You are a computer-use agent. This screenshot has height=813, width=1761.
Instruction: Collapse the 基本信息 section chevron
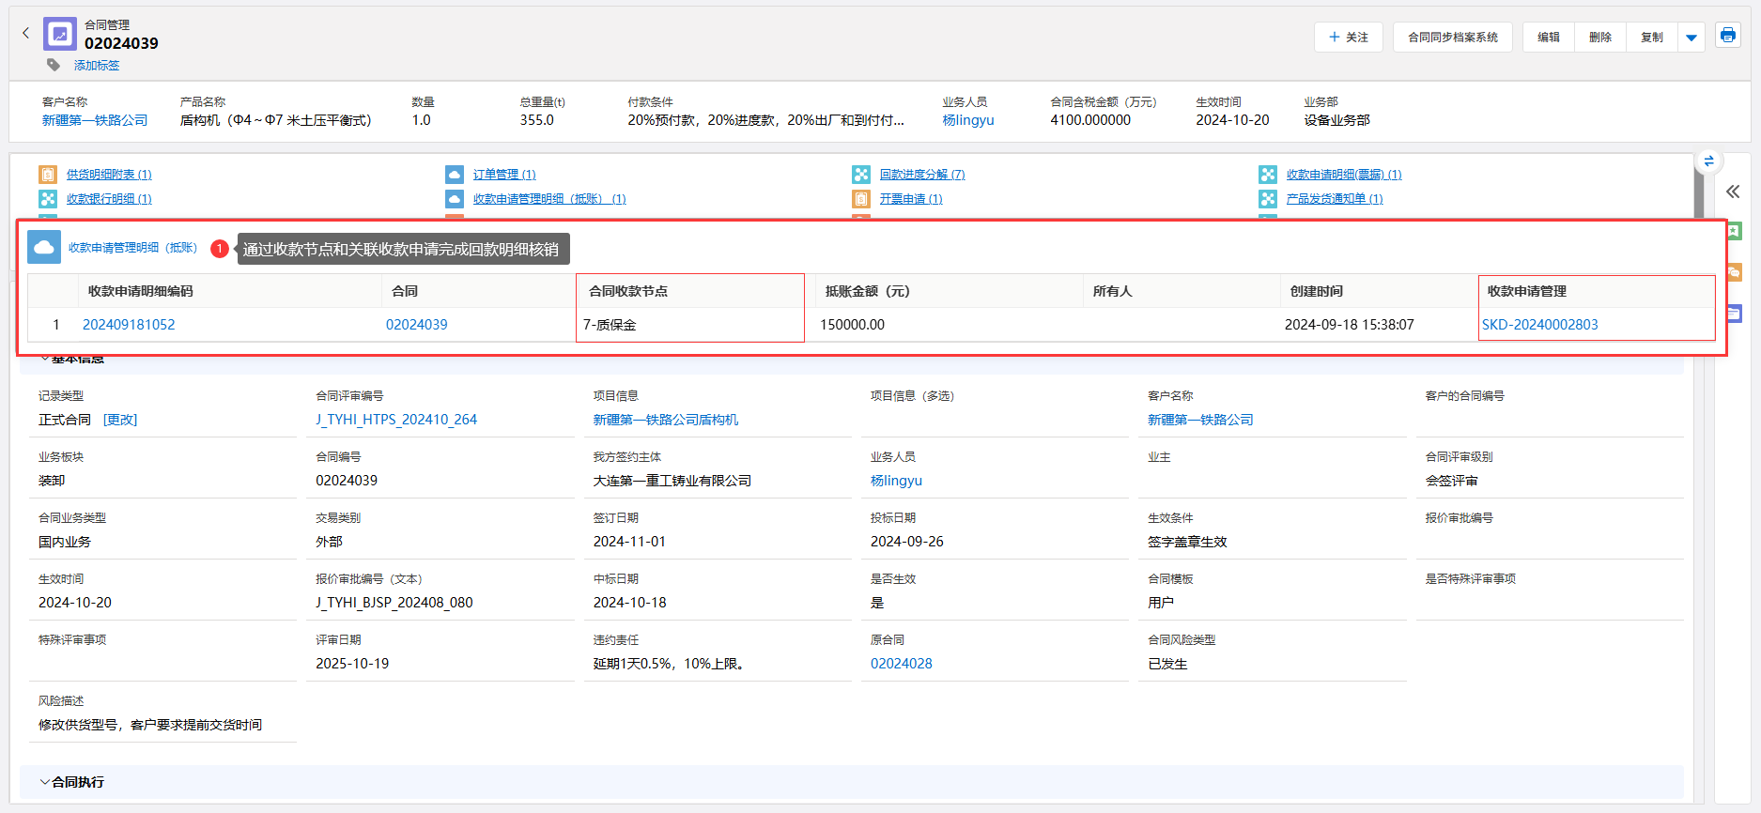tap(43, 359)
